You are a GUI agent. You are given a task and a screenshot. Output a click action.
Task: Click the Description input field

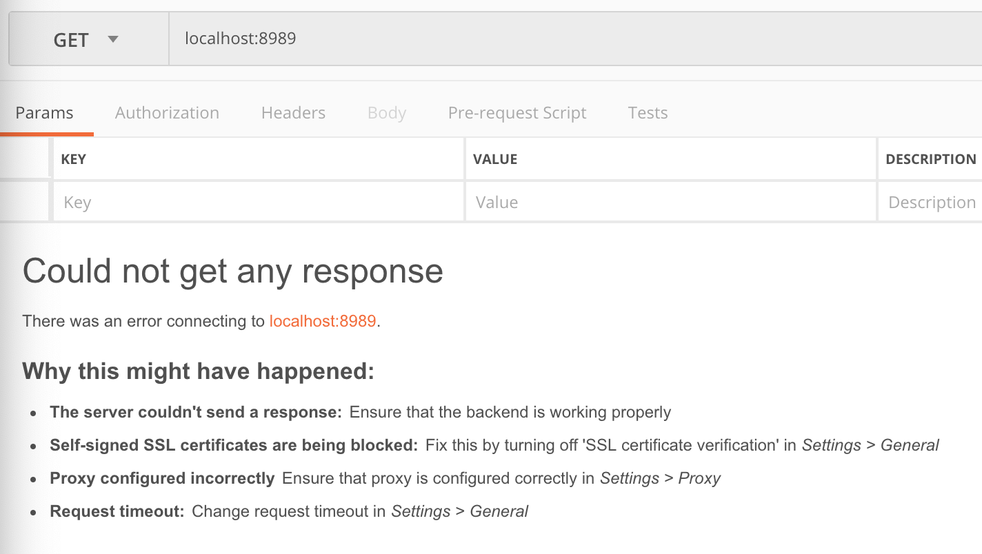pyautogui.click(x=931, y=201)
